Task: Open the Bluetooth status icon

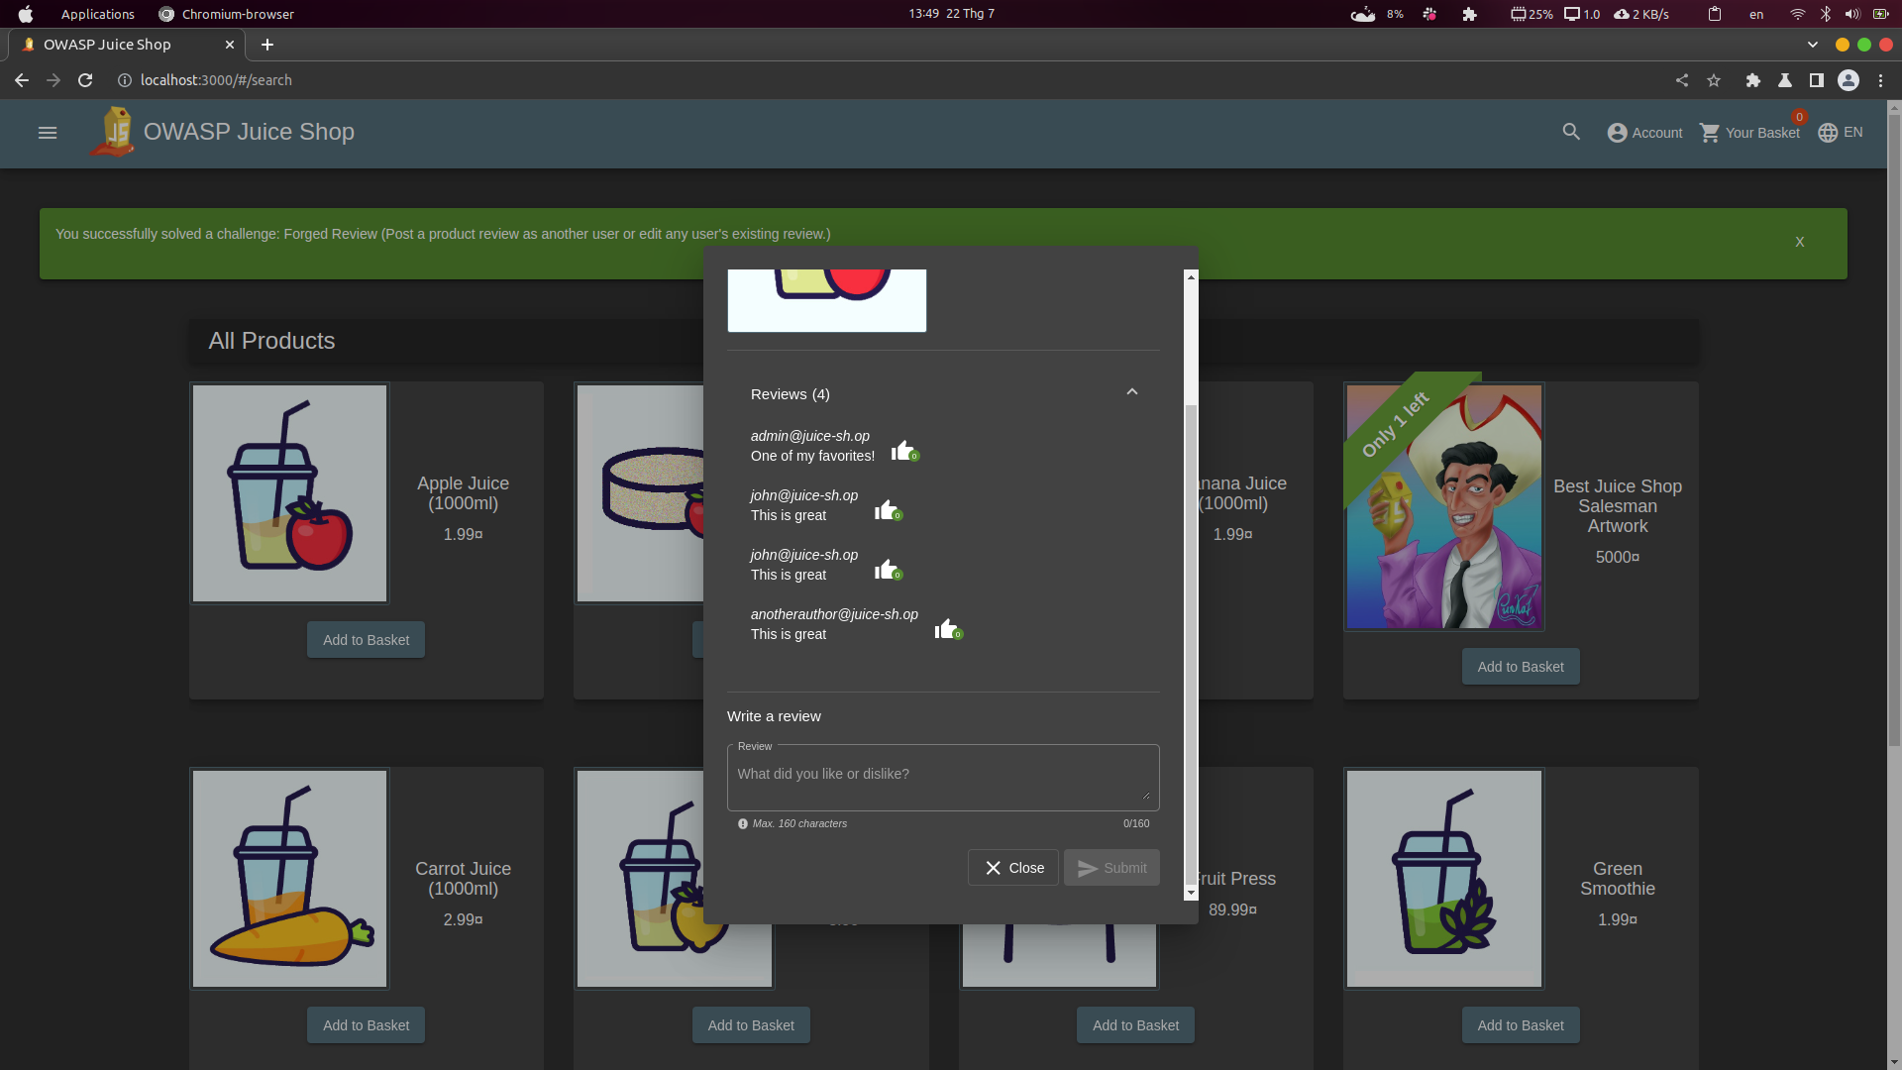Action: (1825, 14)
